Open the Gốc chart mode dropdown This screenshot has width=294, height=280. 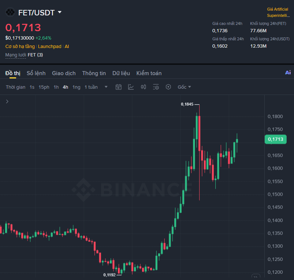coord(184,87)
